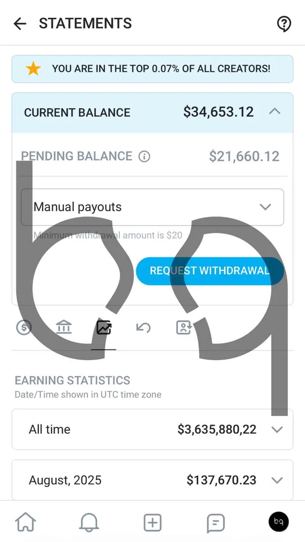Tap the star icon in the creators banner
The image size is (305, 542).
[x=33, y=69]
